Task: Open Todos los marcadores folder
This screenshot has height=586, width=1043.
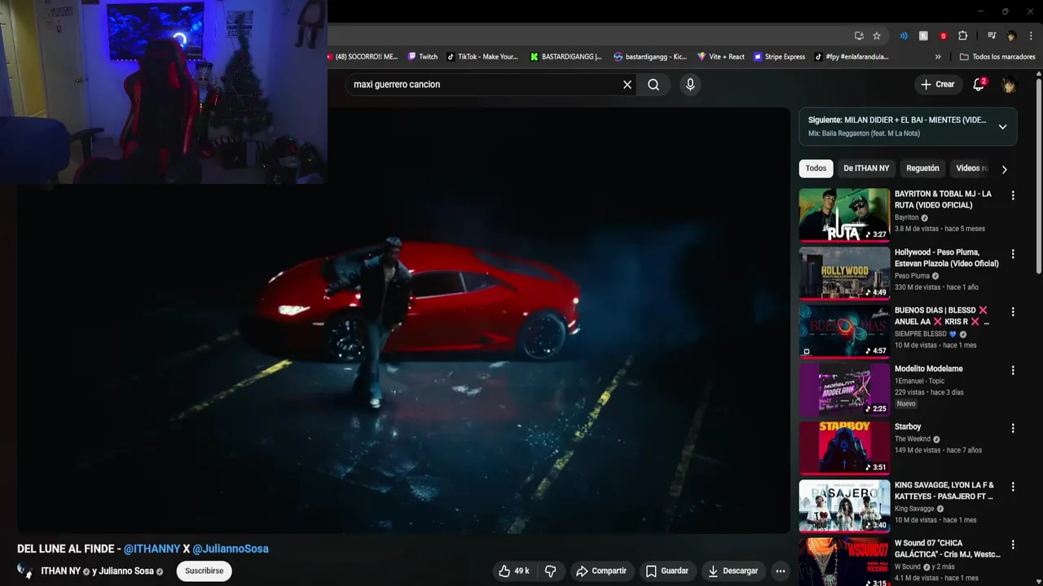Action: (998, 57)
